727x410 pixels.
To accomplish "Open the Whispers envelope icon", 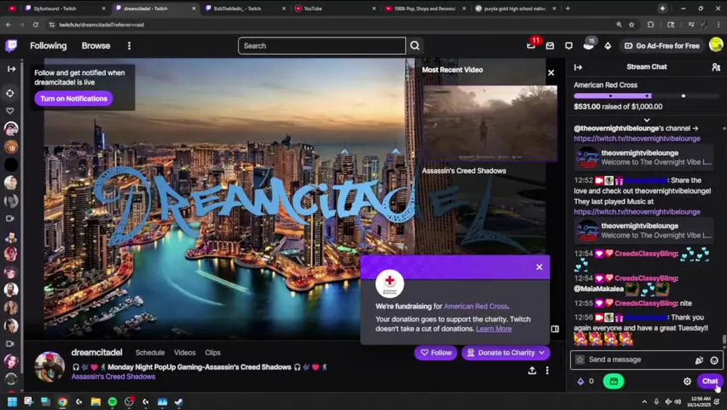I will pos(550,46).
